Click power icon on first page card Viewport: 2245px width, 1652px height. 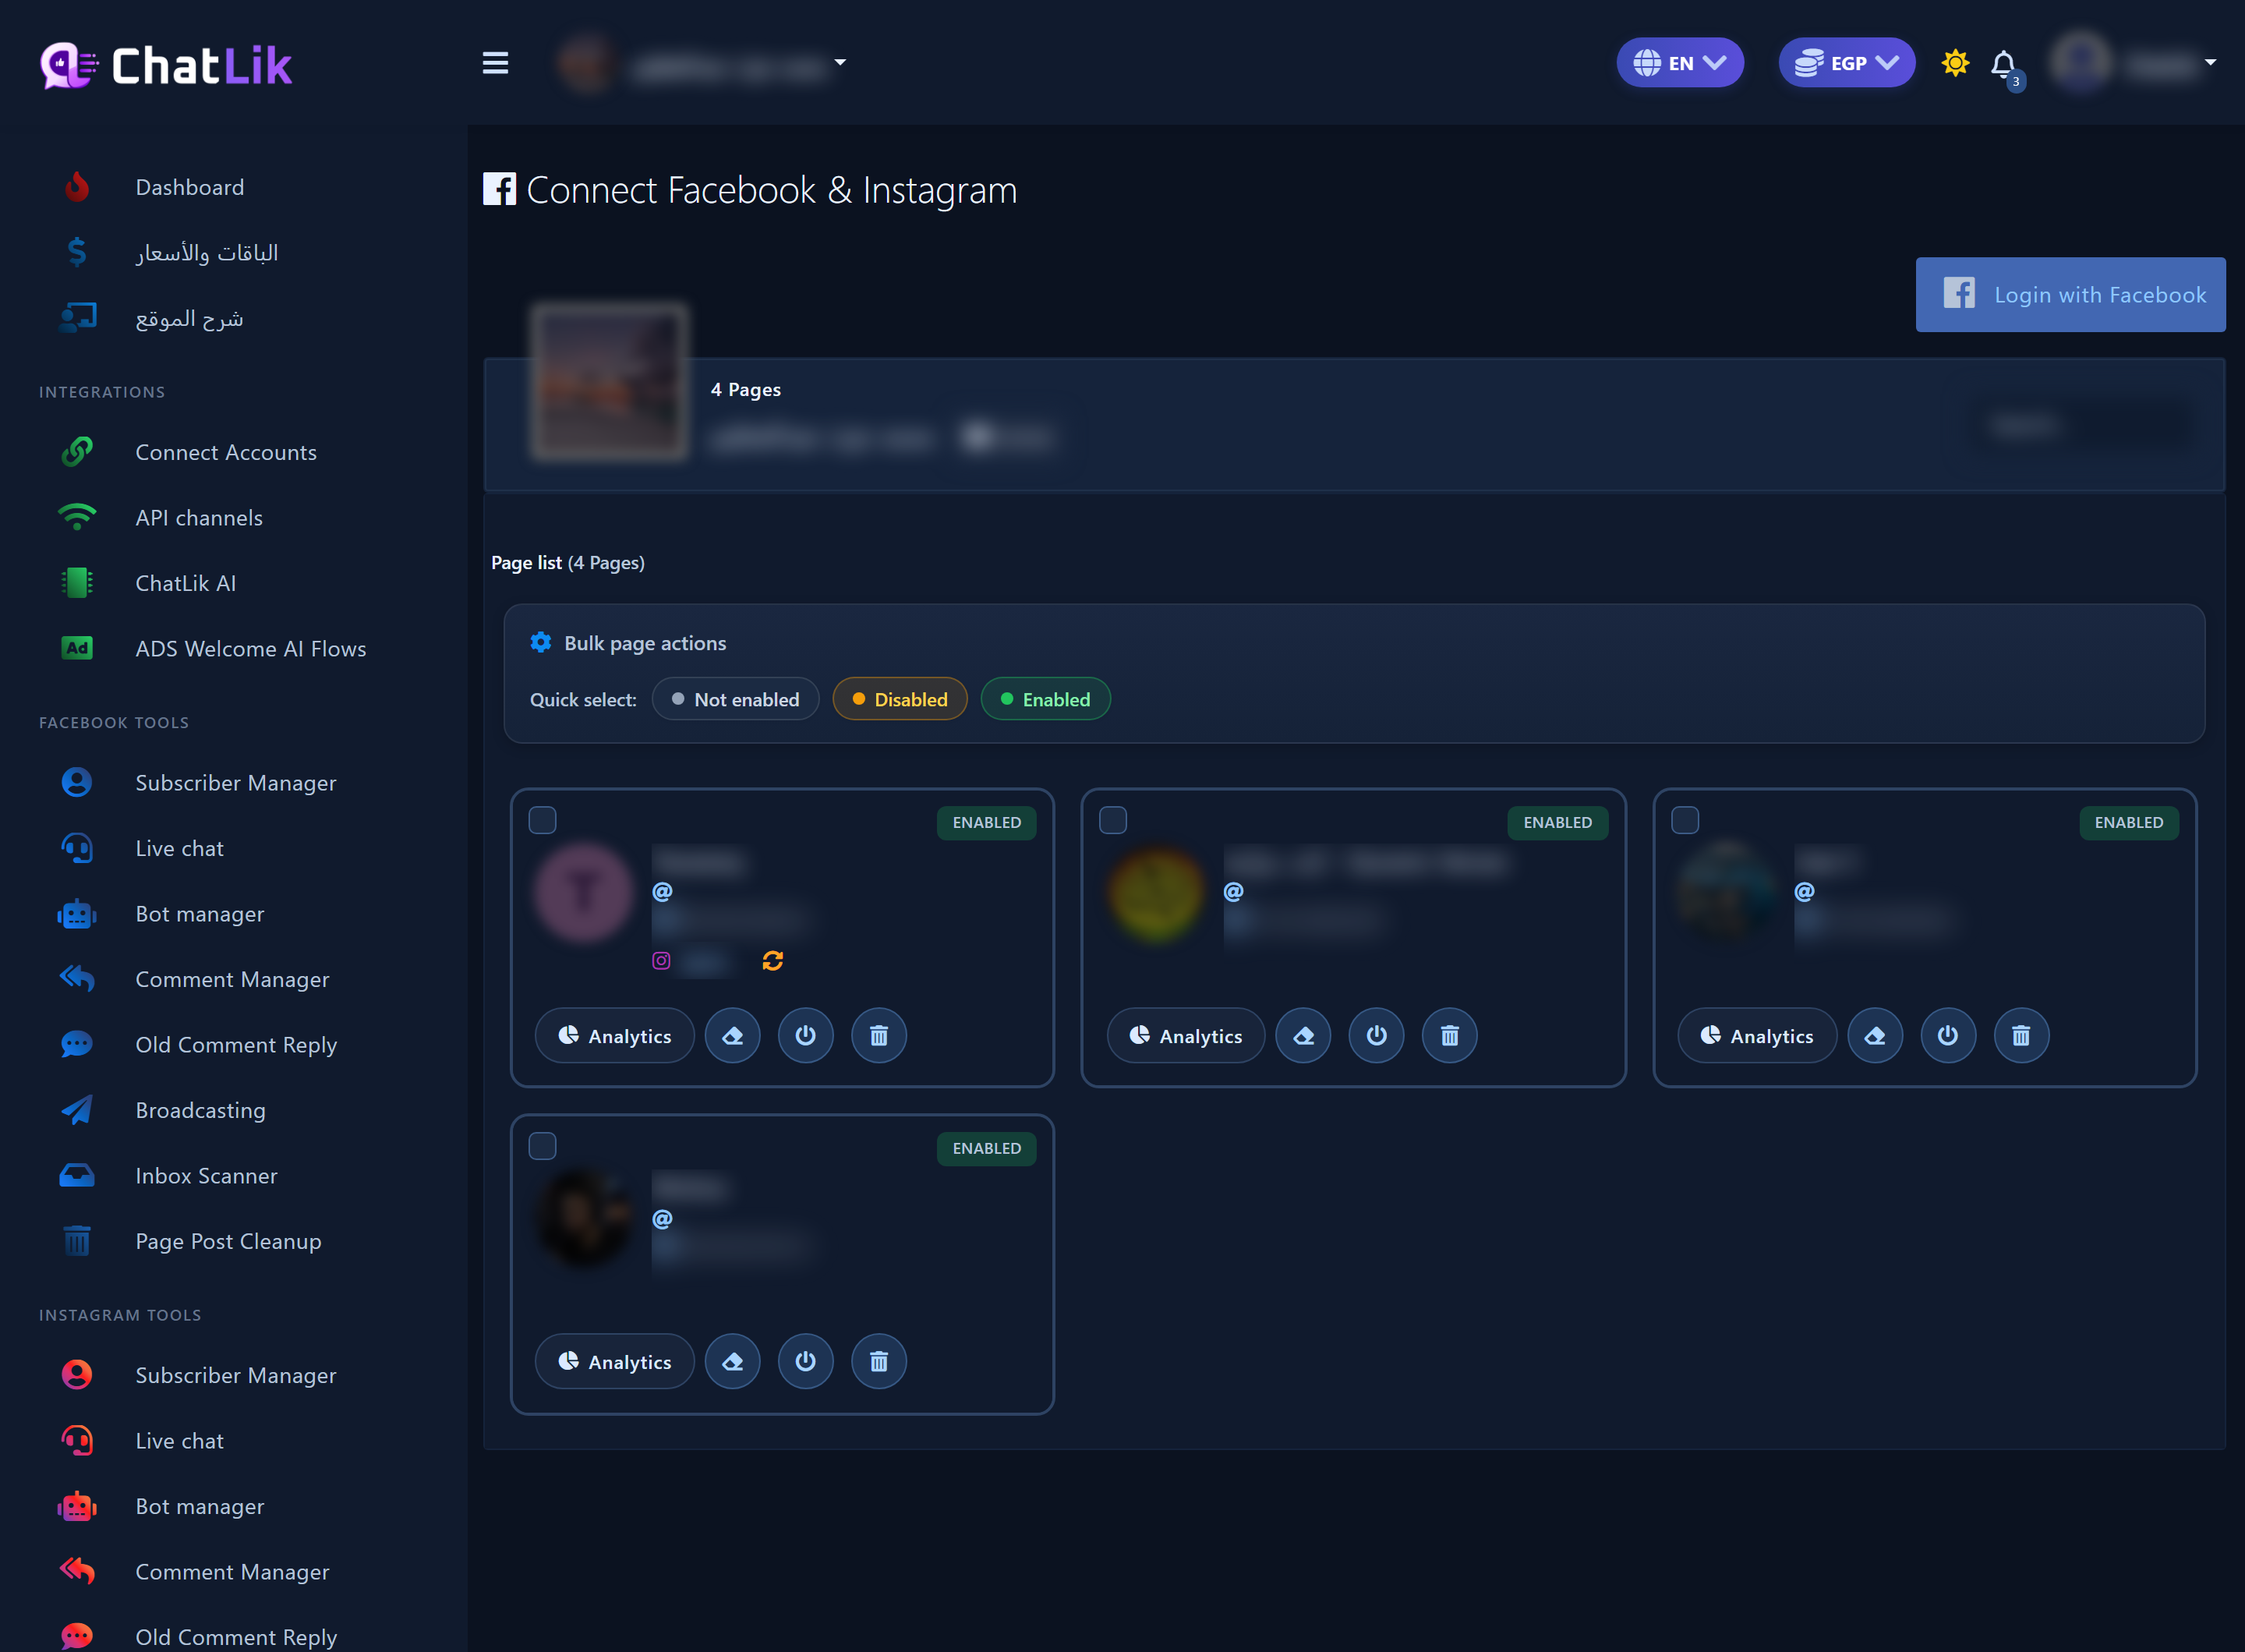[806, 1036]
